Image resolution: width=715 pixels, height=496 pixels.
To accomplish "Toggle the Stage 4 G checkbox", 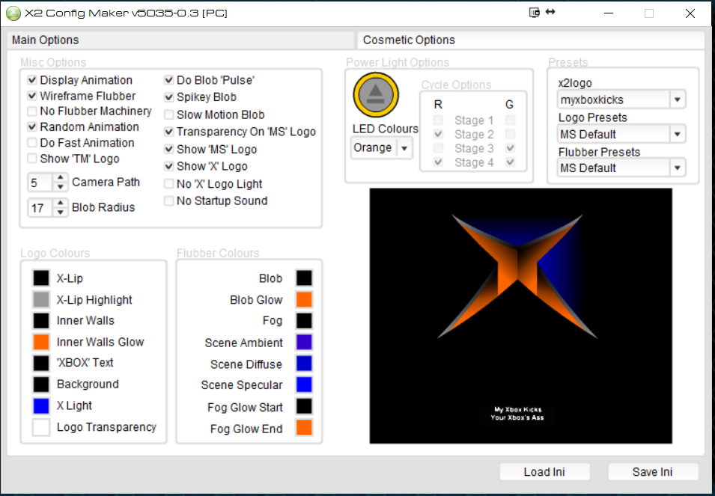I will pos(511,162).
